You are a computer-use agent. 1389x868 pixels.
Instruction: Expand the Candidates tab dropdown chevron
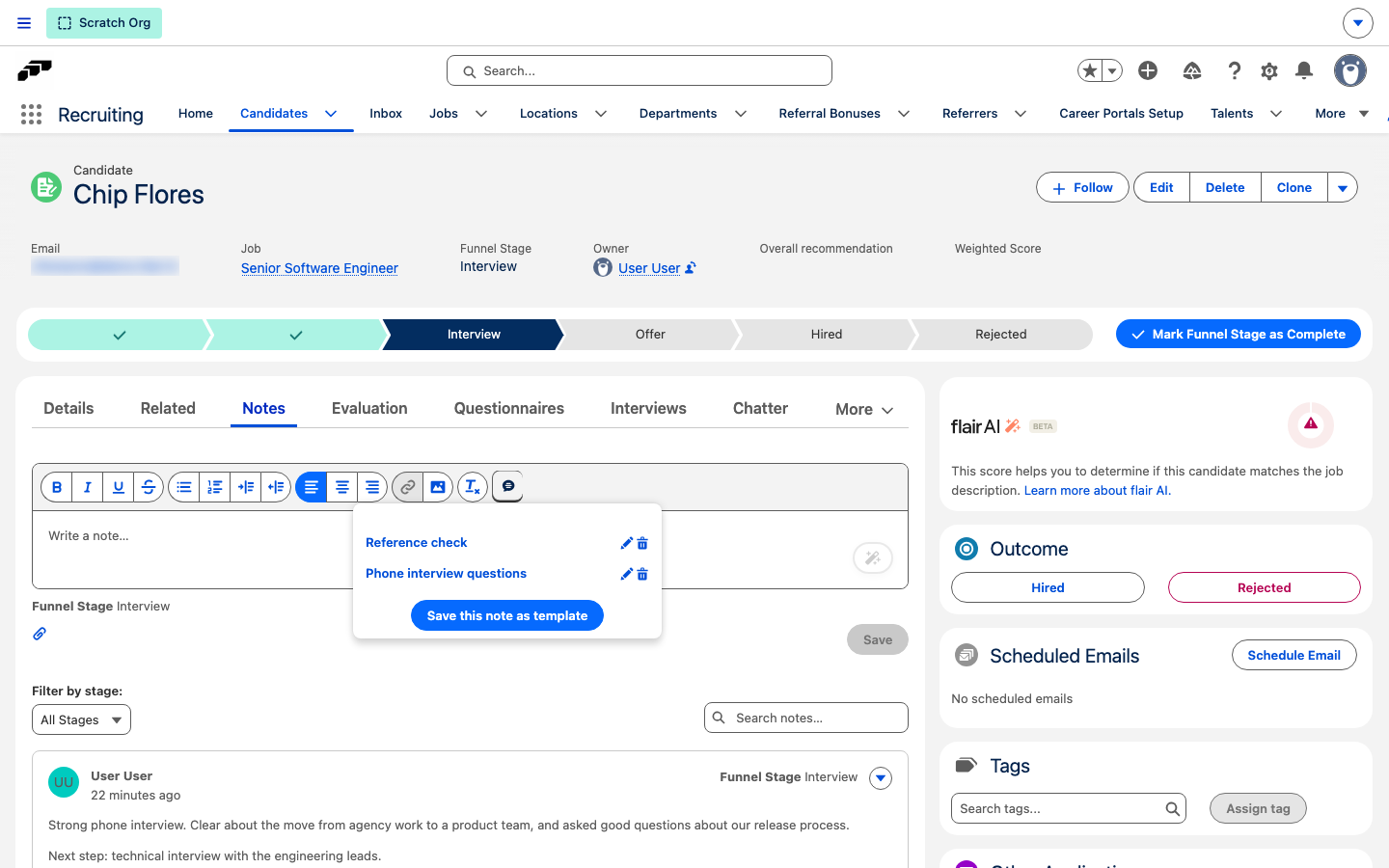(x=331, y=114)
